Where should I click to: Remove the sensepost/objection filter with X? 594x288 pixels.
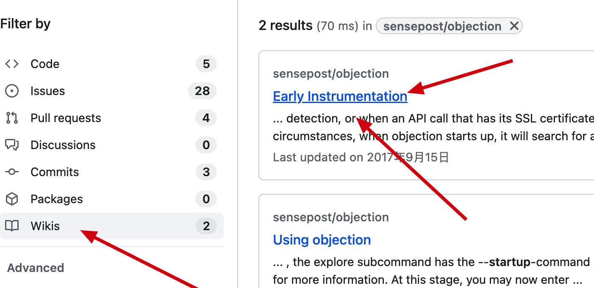point(514,26)
